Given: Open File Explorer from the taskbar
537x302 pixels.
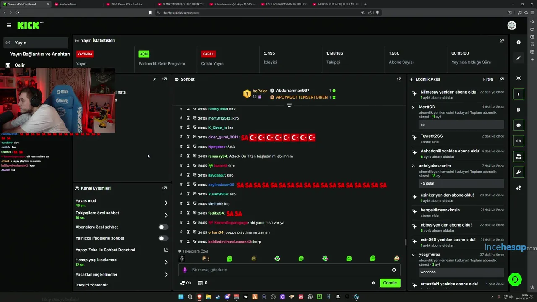Looking at the screenshot, I should point(209,297).
